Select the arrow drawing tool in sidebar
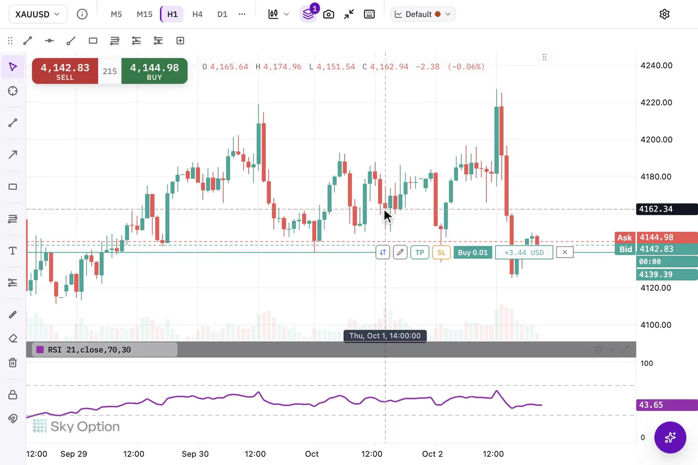 point(13,155)
